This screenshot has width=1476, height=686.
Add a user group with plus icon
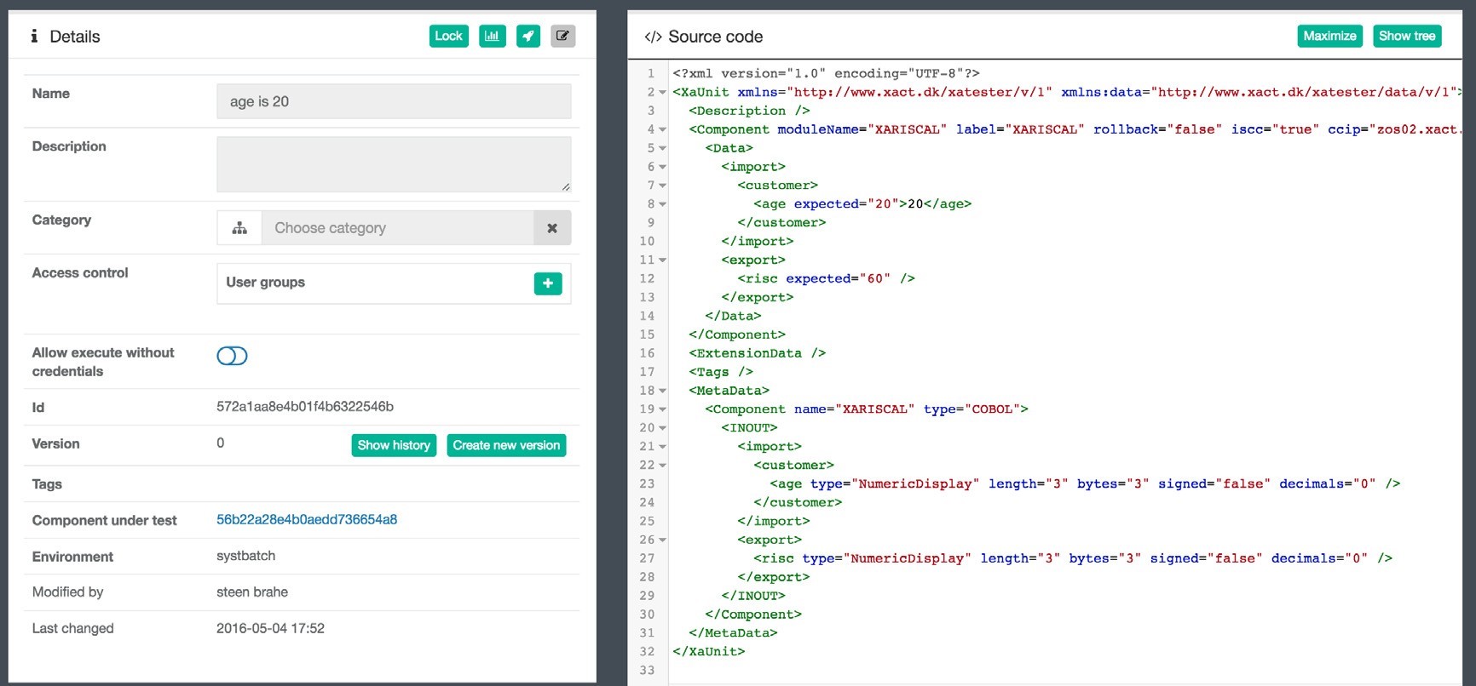click(548, 283)
